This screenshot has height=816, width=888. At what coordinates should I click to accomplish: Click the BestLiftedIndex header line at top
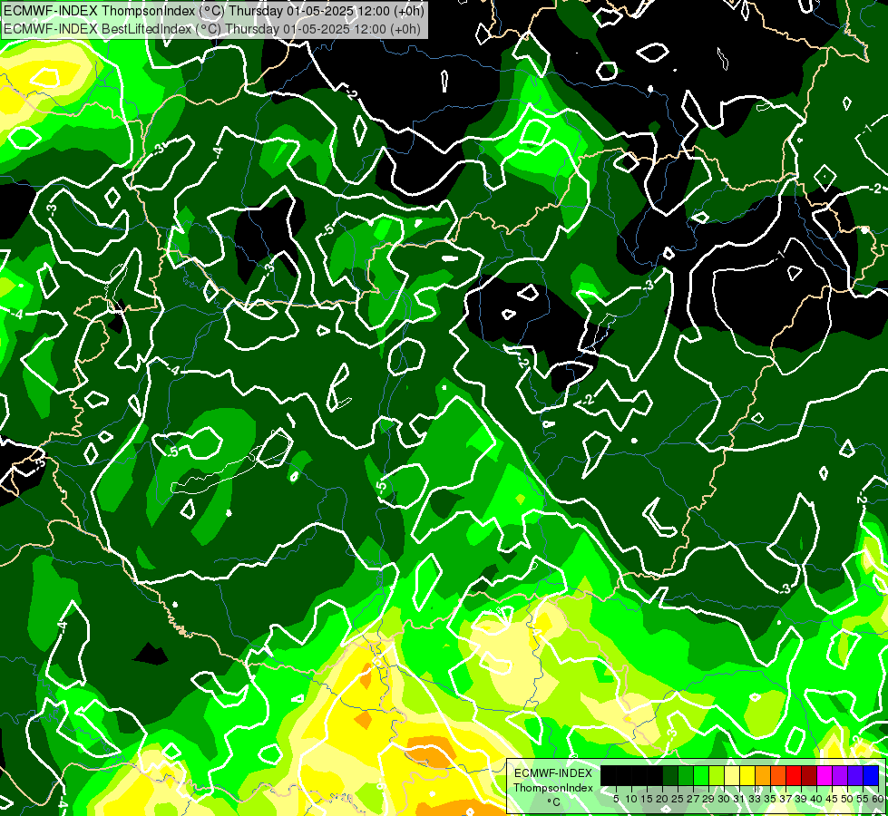(212, 29)
